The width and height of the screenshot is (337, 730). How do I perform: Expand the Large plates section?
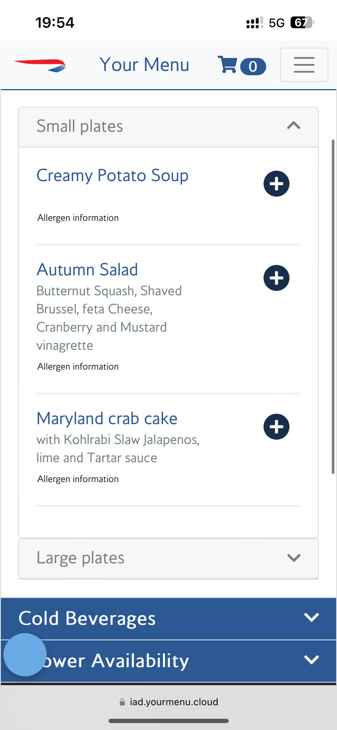pyautogui.click(x=293, y=558)
